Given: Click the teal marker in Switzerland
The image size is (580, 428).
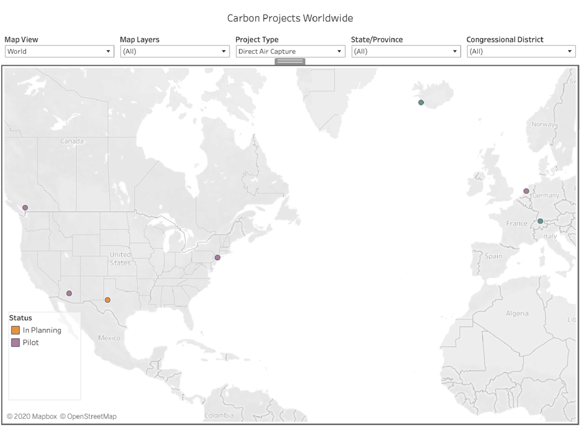Looking at the screenshot, I should (x=540, y=221).
